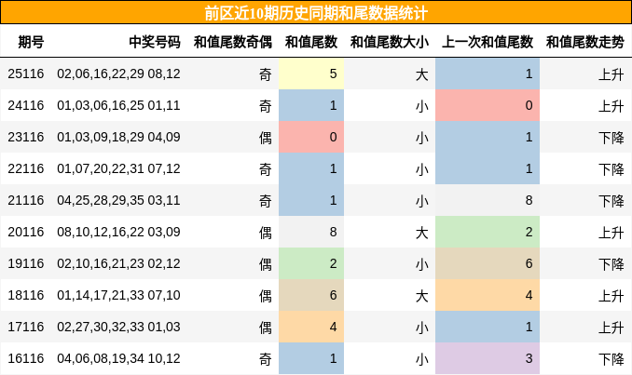The height and width of the screenshot is (375, 632).
Task: Select period number 21116
Action: click(x=26, y=200)
